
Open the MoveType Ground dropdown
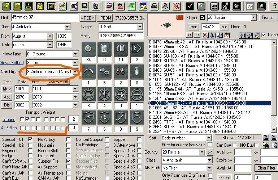click(x=75, y=54)
